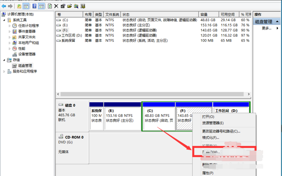282x176 pixels.
Task: Sort by the 容量 column header
Action: (209, 14)
